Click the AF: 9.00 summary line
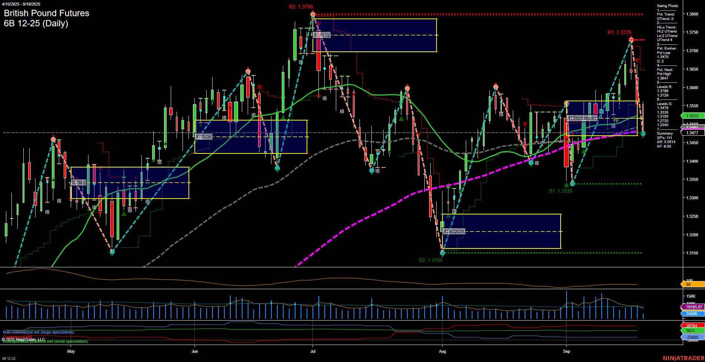The height and width of the screenshot is (362, 705). [x=664, y=146]
